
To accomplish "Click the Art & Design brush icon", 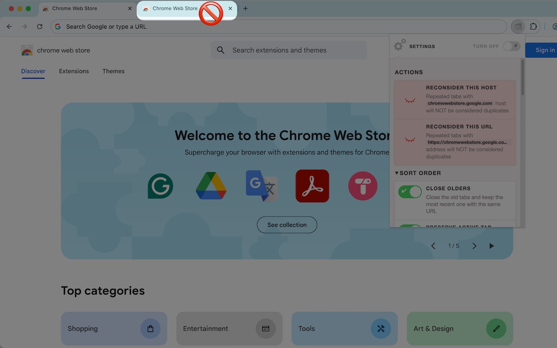I will point(496,329).
